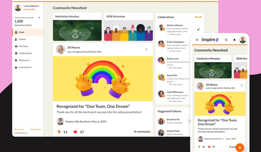Open the DEIB Workshop card image on desktop
Viewport: 261px width, 152px height.
tap(128, 30)
